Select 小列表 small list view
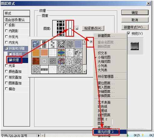Image resolution: width=154 pixels, height=138 pixels. pyautogui.click(x=110, y=66)
